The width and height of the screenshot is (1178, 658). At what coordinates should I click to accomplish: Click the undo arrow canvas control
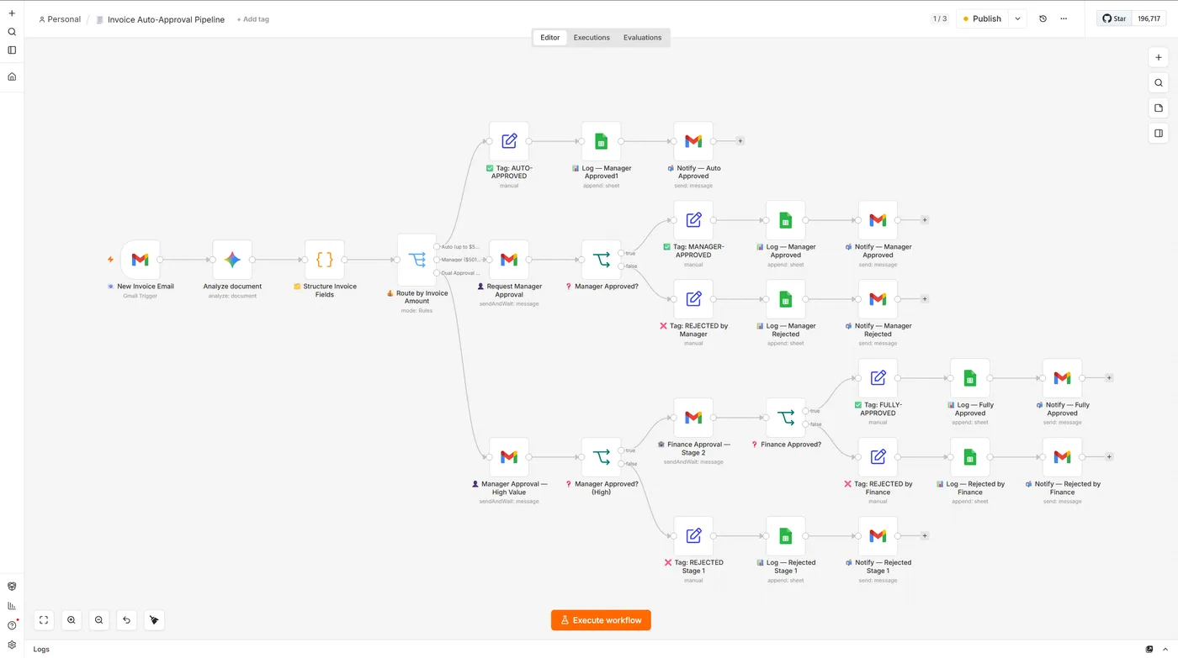tap(126, 620)
